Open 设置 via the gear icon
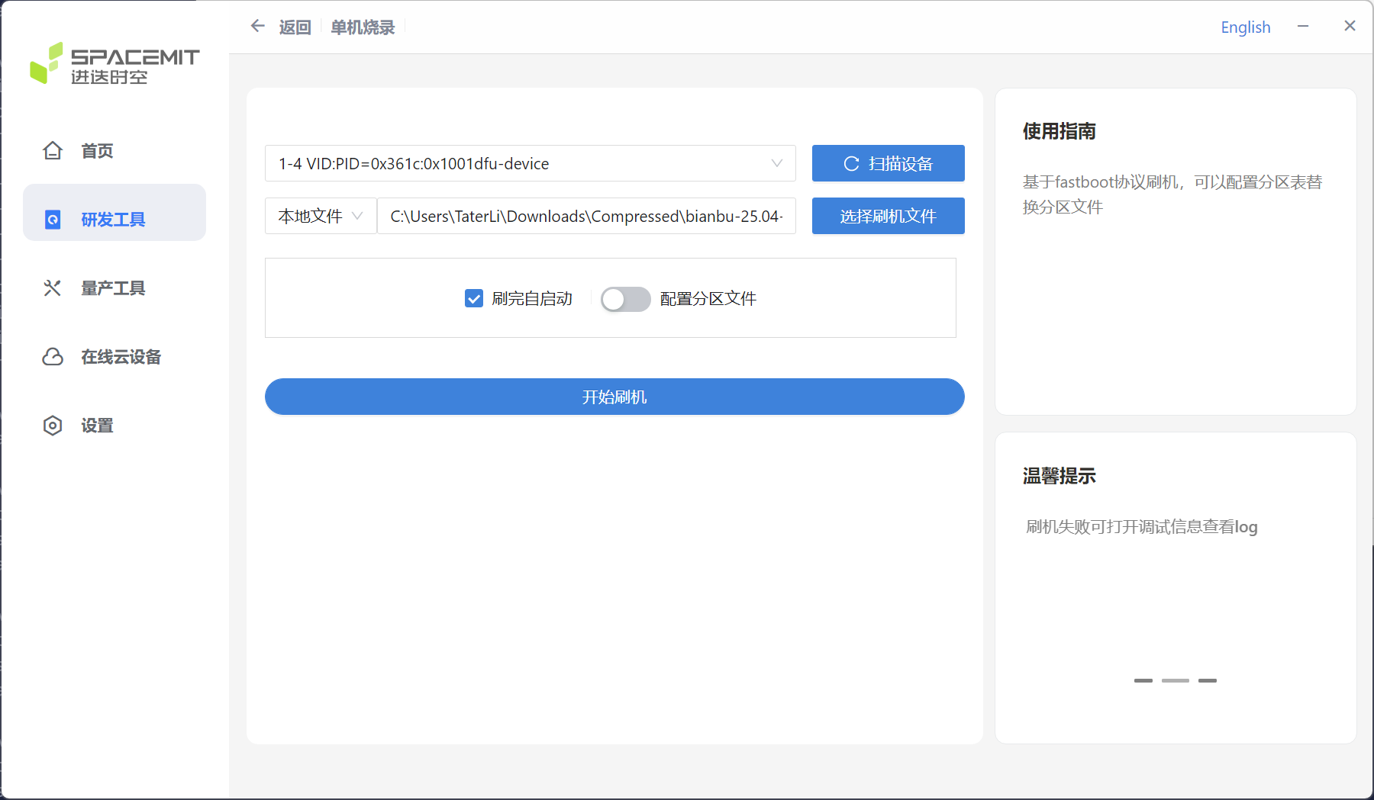Viewport: 1374px width, 800px height. (x=52, y=426)
